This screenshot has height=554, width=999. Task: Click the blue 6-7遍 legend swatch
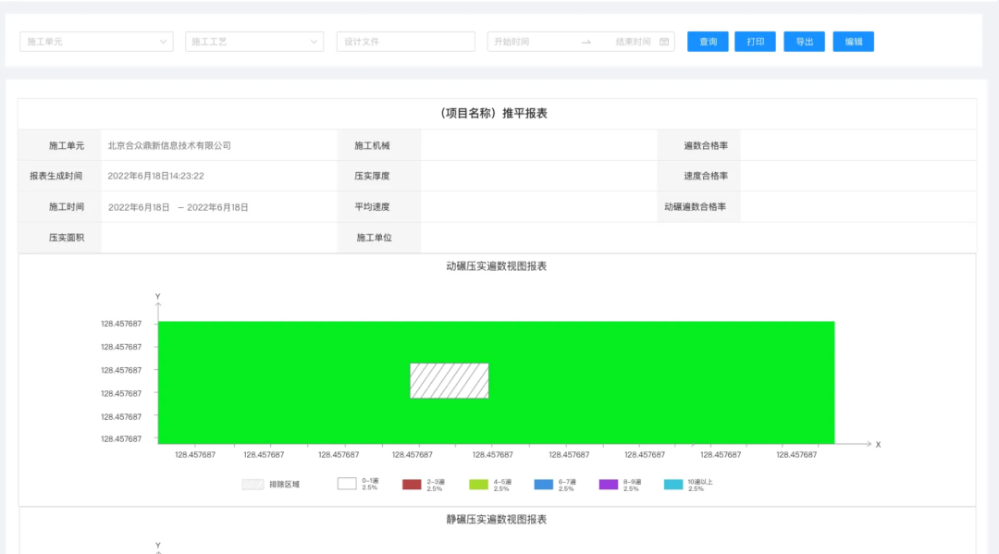pos(543,484)
